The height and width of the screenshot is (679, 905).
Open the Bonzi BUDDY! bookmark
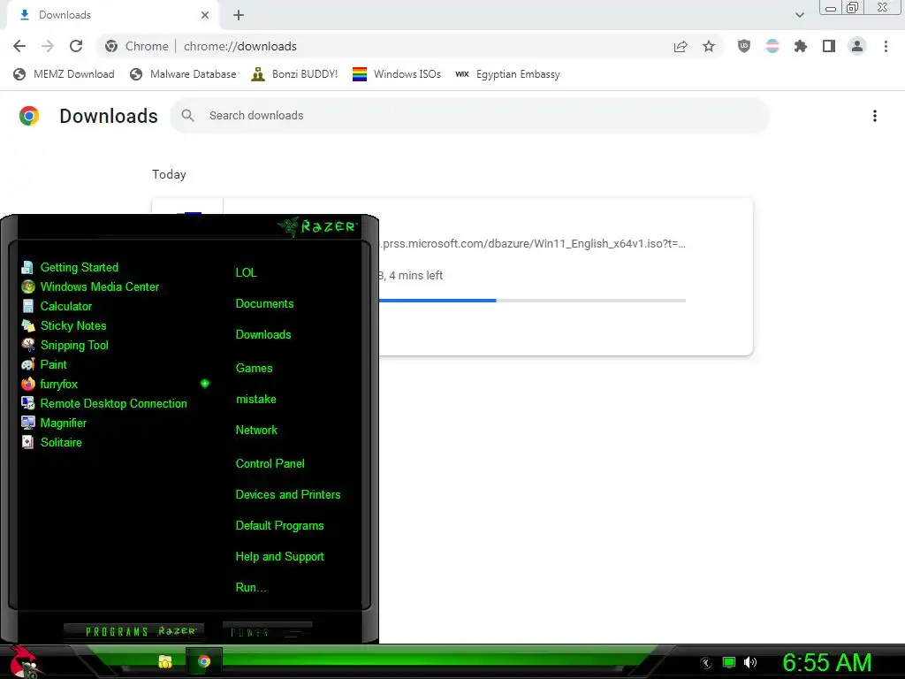(294, 74)
